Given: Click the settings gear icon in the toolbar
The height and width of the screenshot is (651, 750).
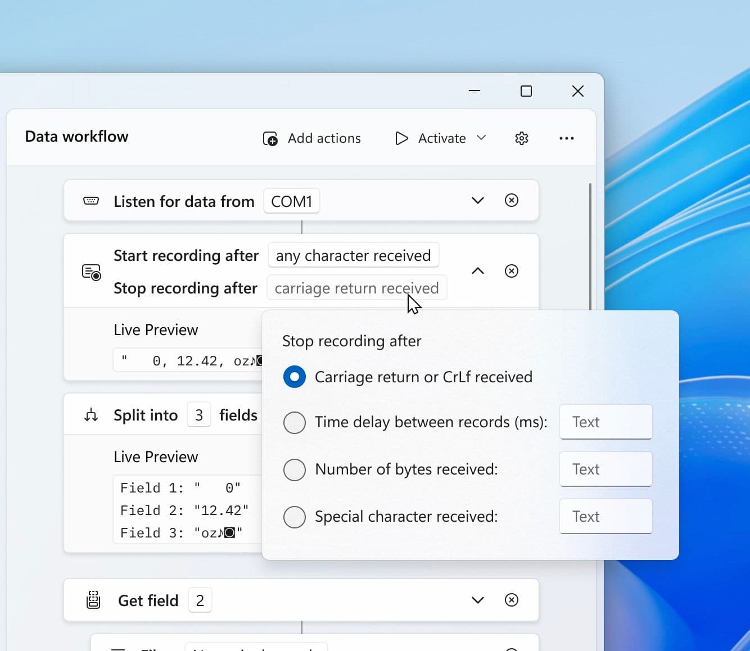Looking at the screenshot, I should [521, 138].
